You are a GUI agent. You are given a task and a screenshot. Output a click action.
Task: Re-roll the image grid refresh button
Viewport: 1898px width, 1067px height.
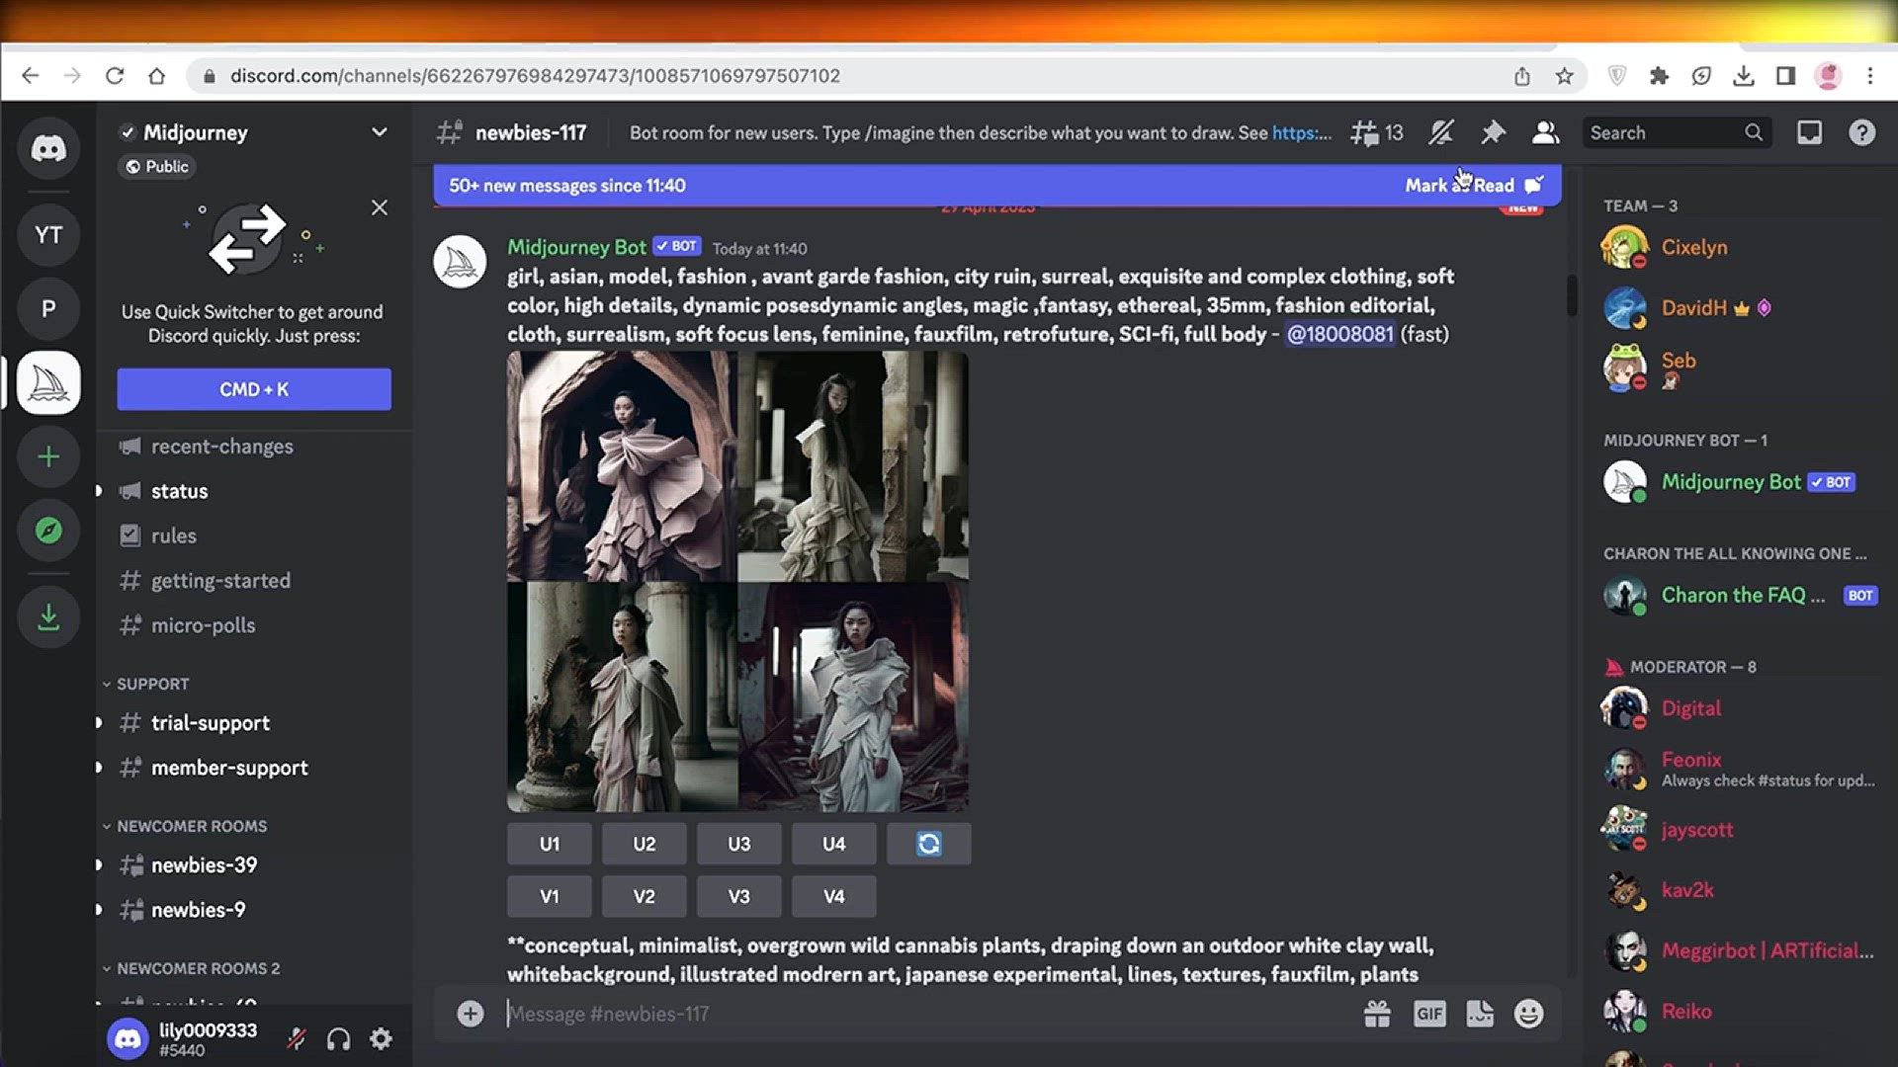coord(929,844)
